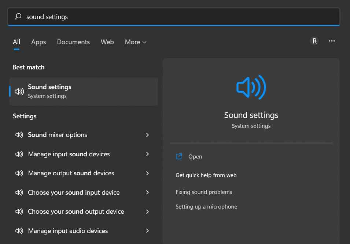Click the Sound settings title in preview pane

tap(251, 115)
